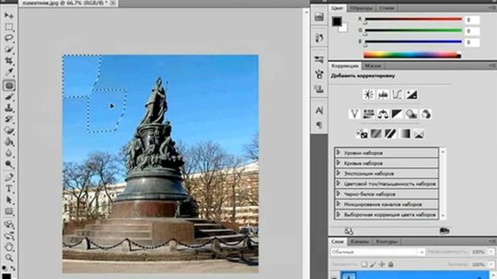Select the Eyedropper tool
This screenshot has height=279, width=497.
click(x=9, y=72)
